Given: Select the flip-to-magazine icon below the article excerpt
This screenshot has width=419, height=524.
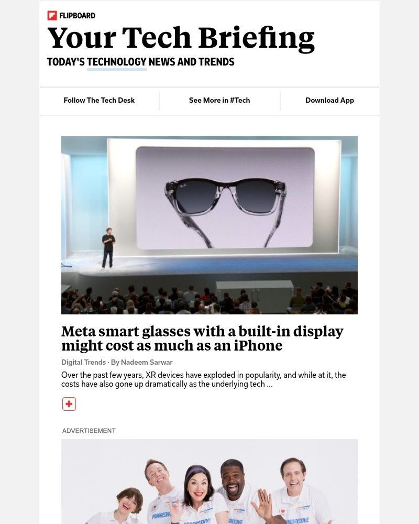Looking at the screenshot, I should tap(69, 403).
